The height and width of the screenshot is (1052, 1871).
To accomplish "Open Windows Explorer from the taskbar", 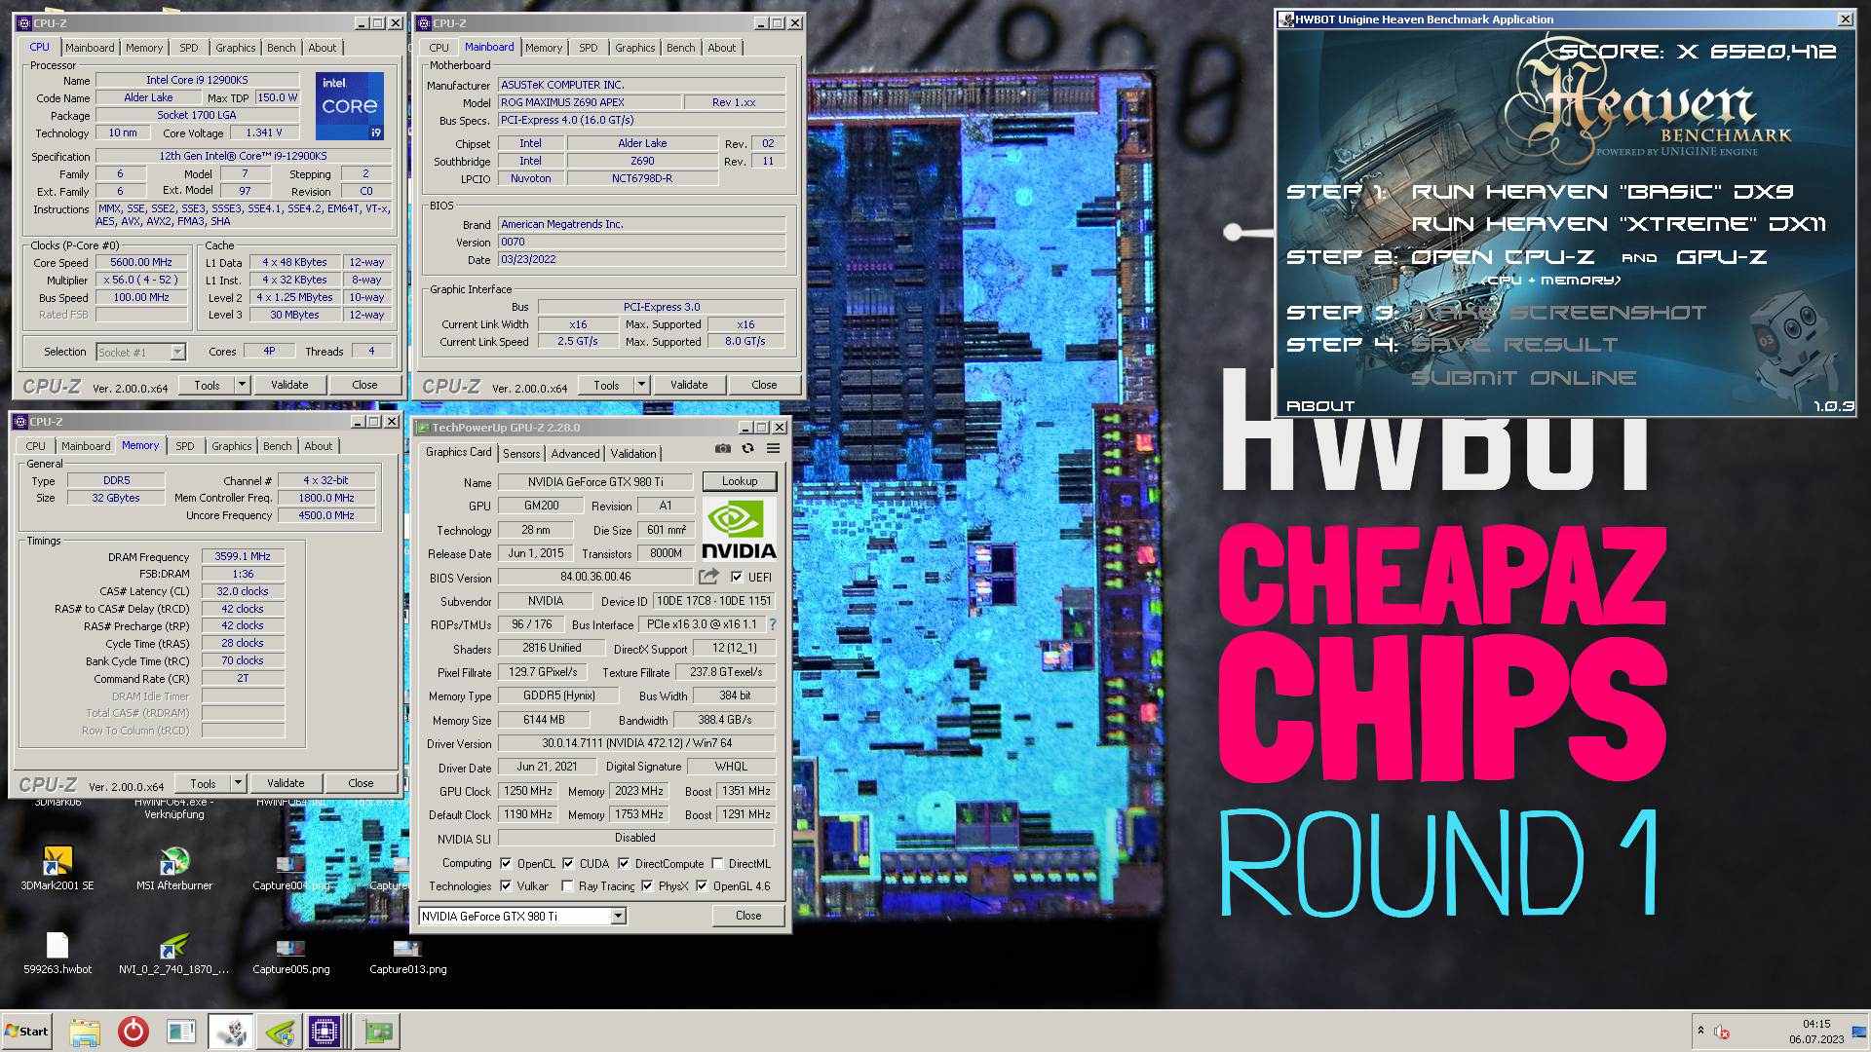I will tap(85, 1032).
